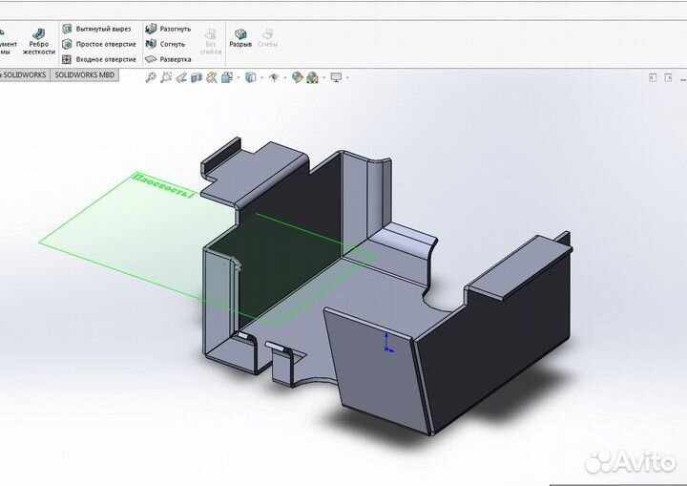Expand the Apply Scene dropdown arrow
The image size is (687, 486).
[x=324, y=78]
